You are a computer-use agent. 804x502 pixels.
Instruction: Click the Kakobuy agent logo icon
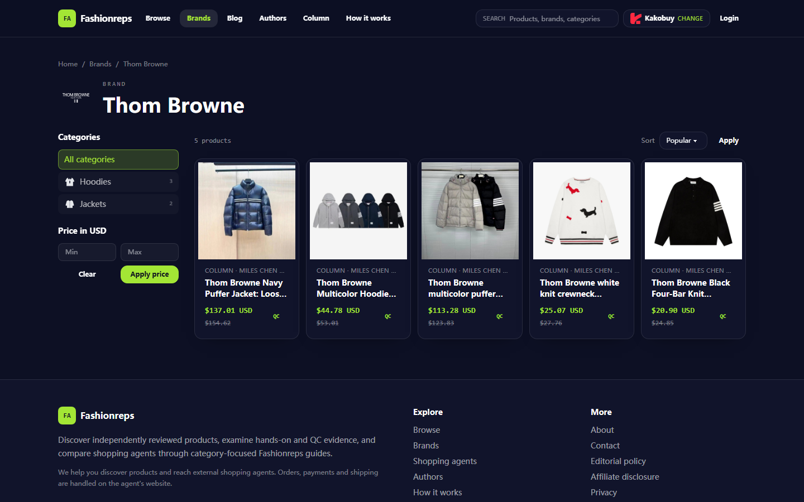coord(635,18)
